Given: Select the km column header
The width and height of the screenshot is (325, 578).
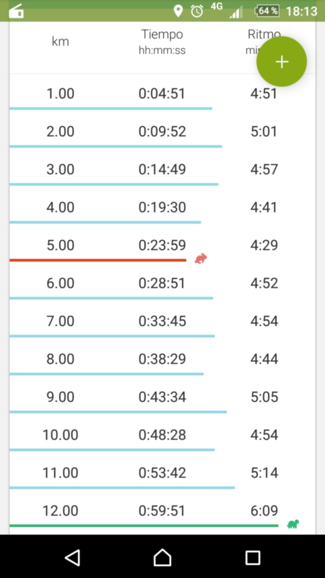Looking at the screenshot, I should coord(60,41).
